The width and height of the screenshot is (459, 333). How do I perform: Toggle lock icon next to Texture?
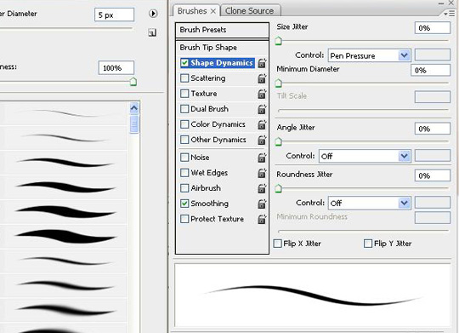click(x=262, y=94)
